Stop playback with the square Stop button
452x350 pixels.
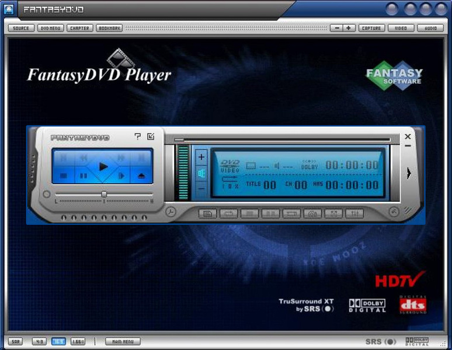[64, 176]
